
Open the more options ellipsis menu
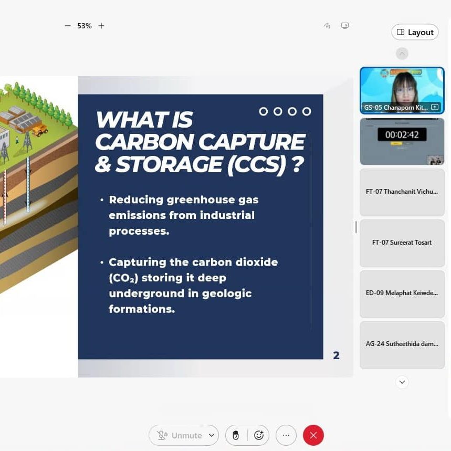tap(286, 435)
